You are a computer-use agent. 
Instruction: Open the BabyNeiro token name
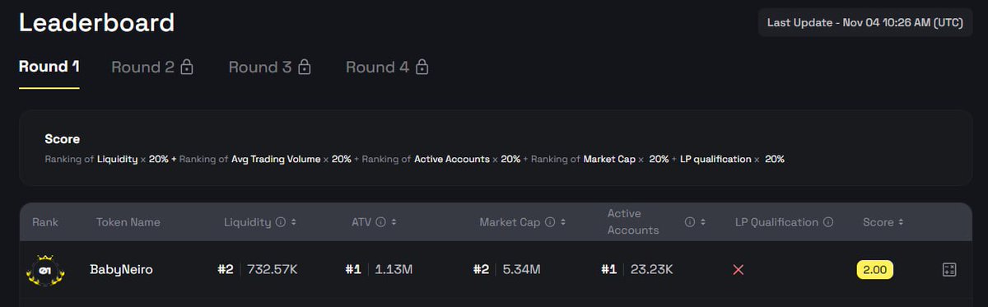tap(121, 269)
